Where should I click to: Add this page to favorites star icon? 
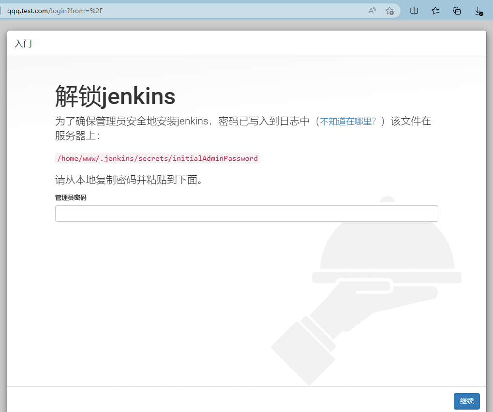(x=389, y=11)
